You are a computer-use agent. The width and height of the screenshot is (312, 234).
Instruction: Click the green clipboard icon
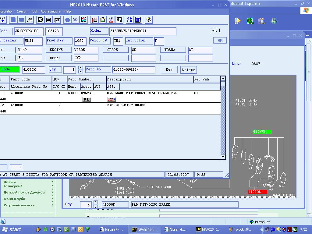[103, 20]
